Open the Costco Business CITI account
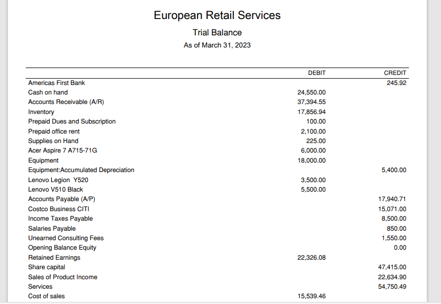441x304 pixels. click(x=59, y=209)
